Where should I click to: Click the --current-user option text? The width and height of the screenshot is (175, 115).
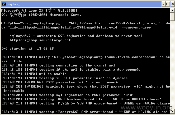click(x=136, y=27)
